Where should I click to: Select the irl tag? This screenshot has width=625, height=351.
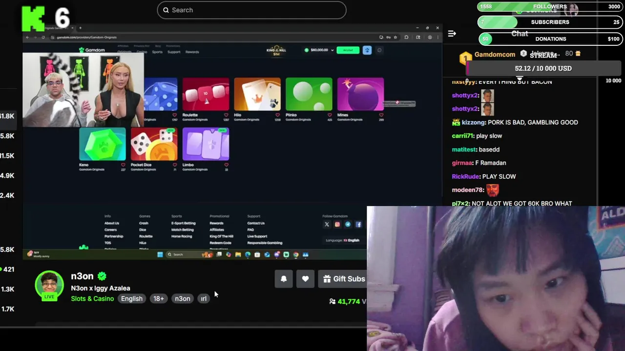pos(204,298)
